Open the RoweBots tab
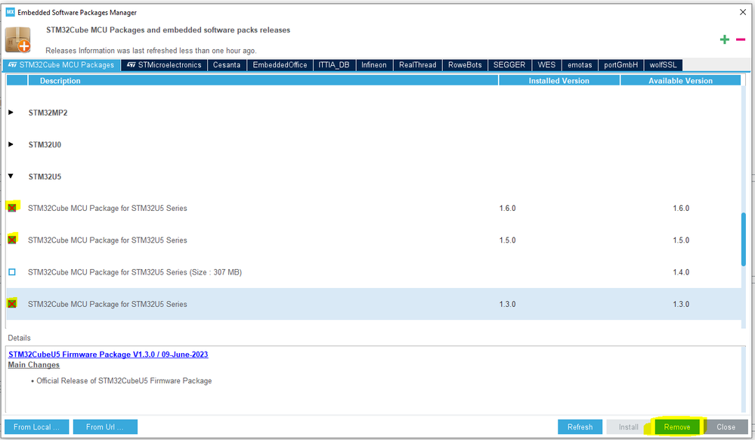 point(465,65)
